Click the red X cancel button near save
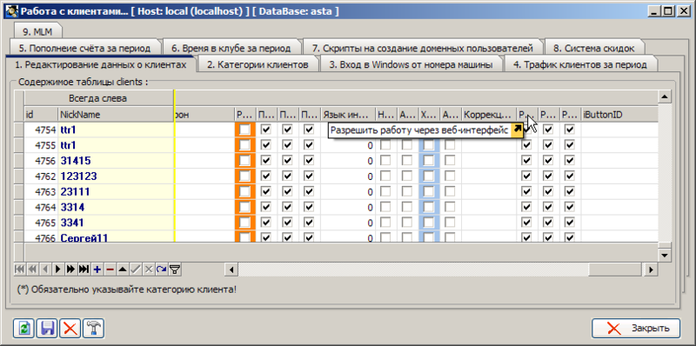The height and width of the screenshot is (346, 696). click(x=70, y=329)
